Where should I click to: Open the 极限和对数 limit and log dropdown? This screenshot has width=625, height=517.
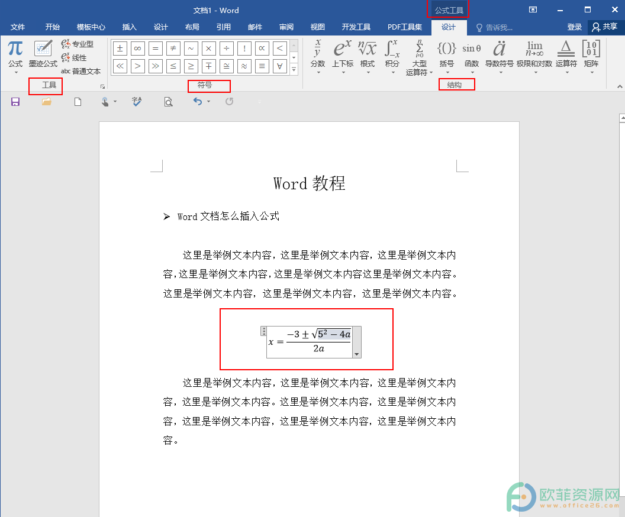(x=534, y=57)
